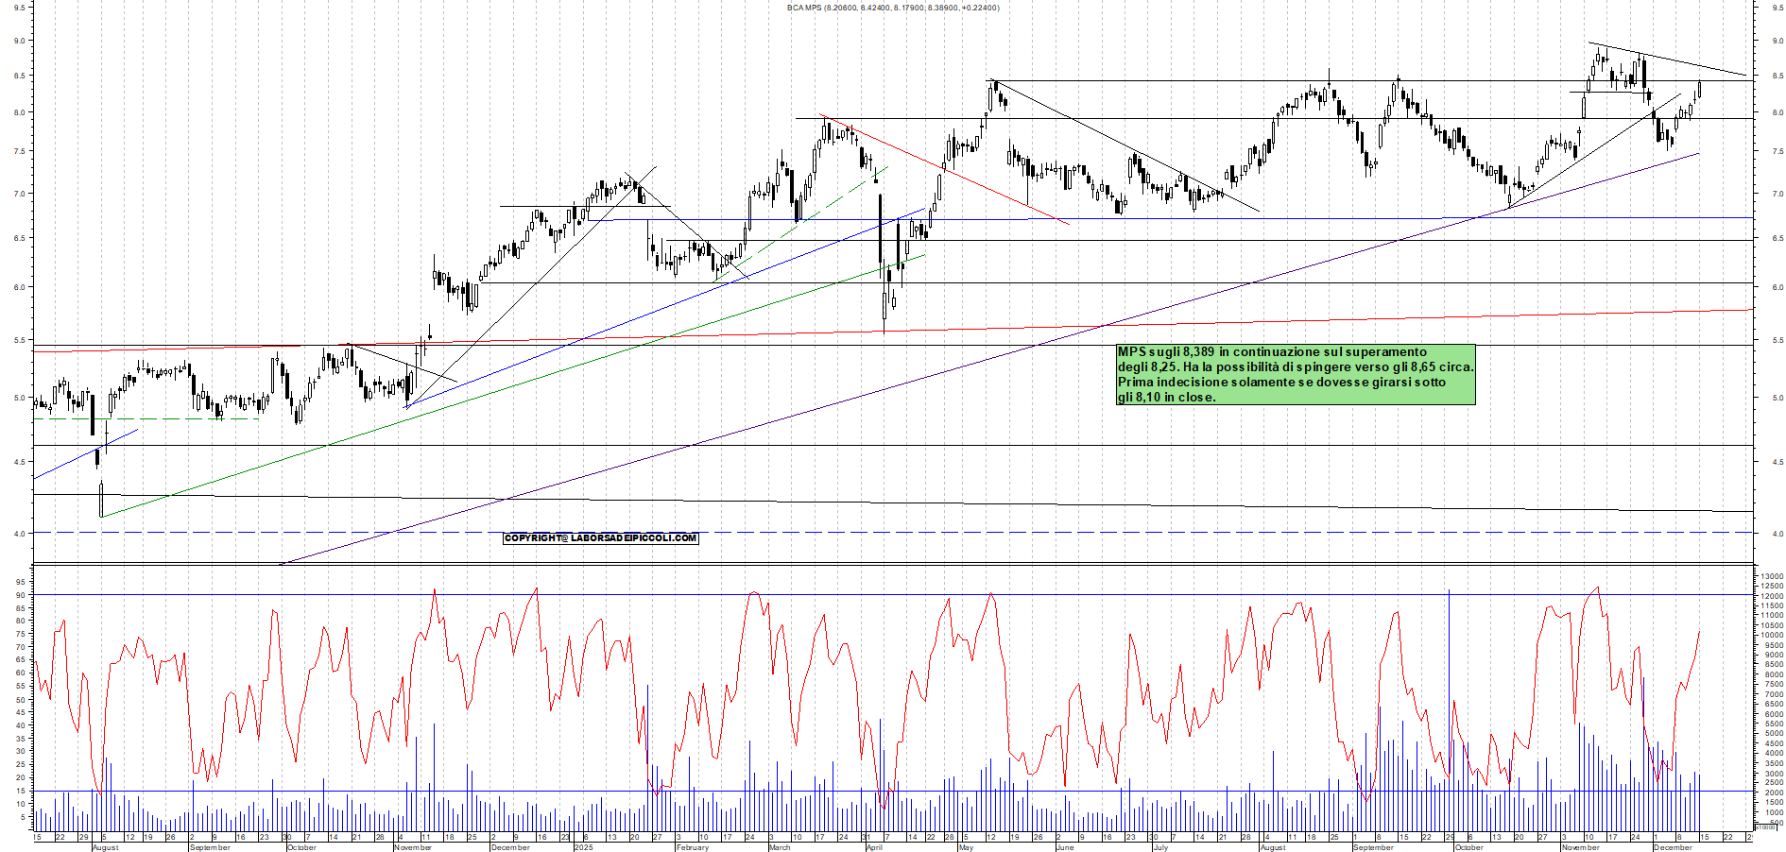
Task: Select the June label on the time axis
Action: [1064, 847]
